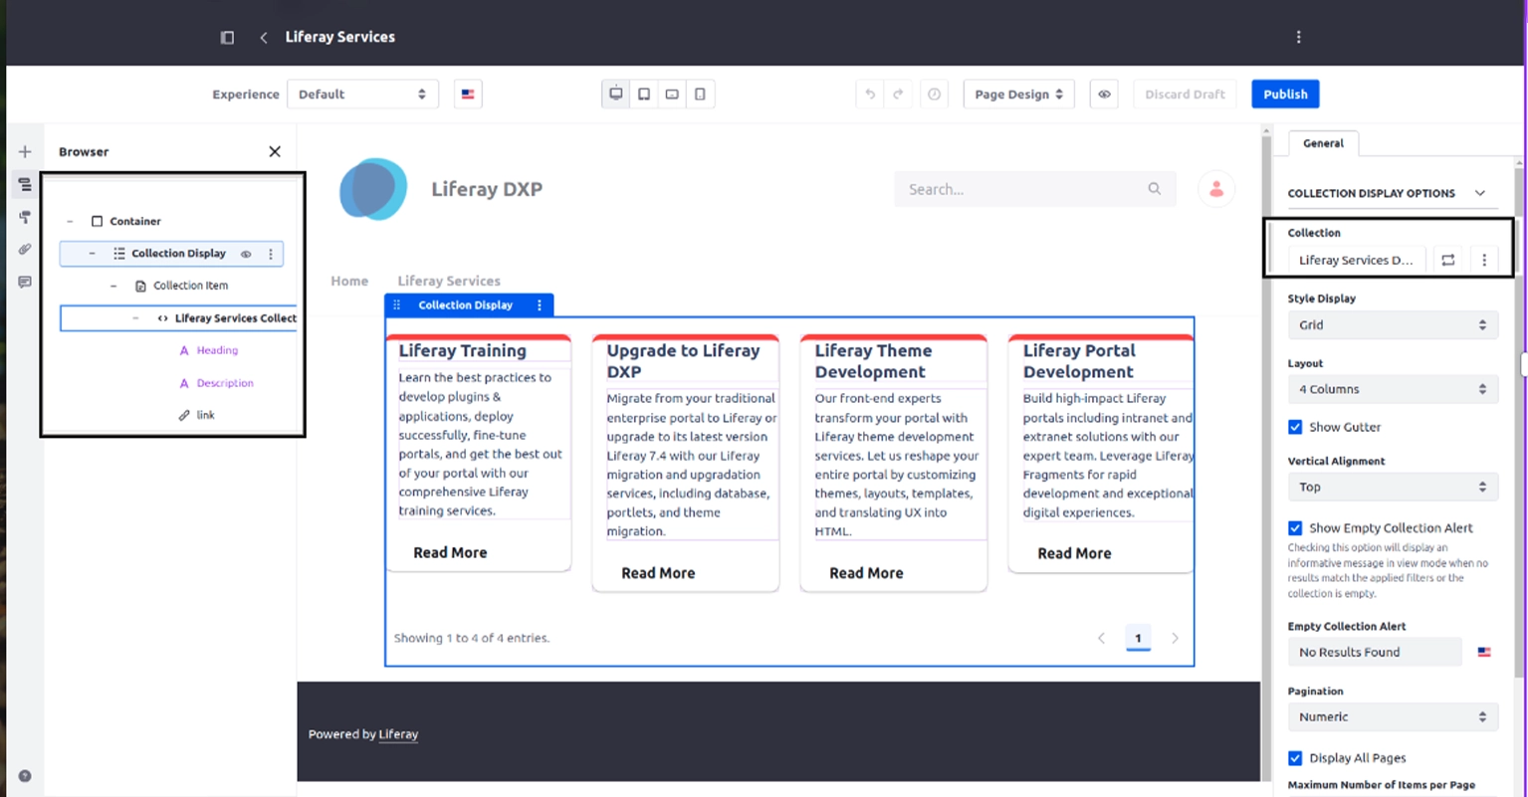Open Collection Display tree item options

pos(271,254)
